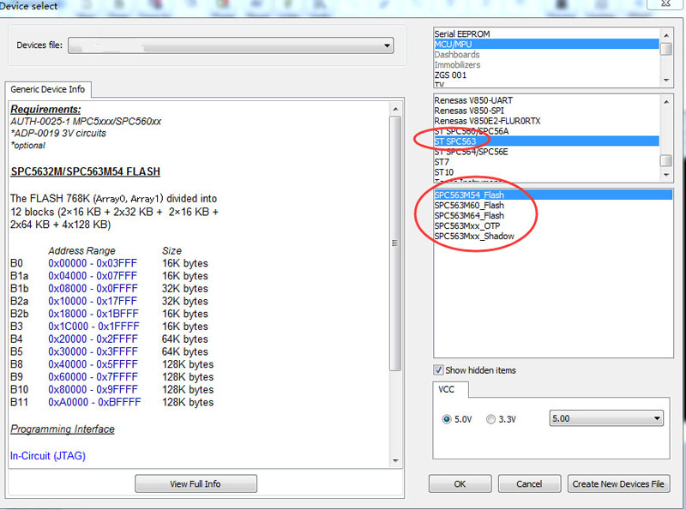Close the Device select dialog
Screen dimensions: 686x510
pyautogui.click(x=665, y=3)
